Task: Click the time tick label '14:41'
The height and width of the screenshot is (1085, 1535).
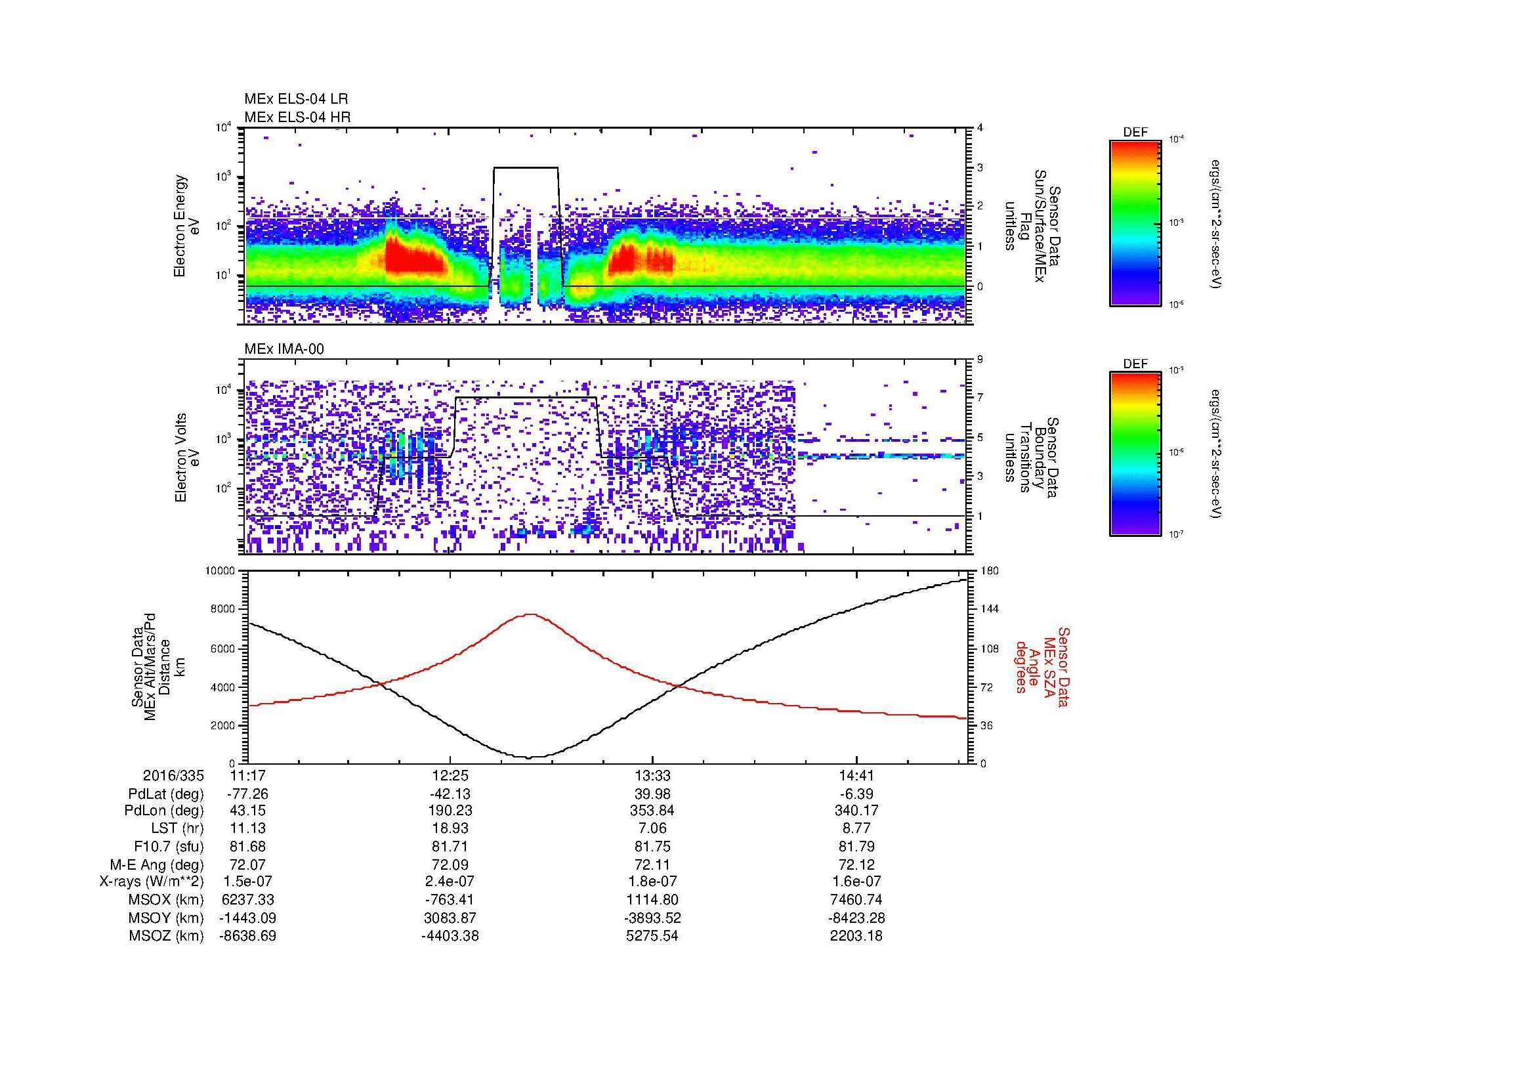Action: (856, 776)
